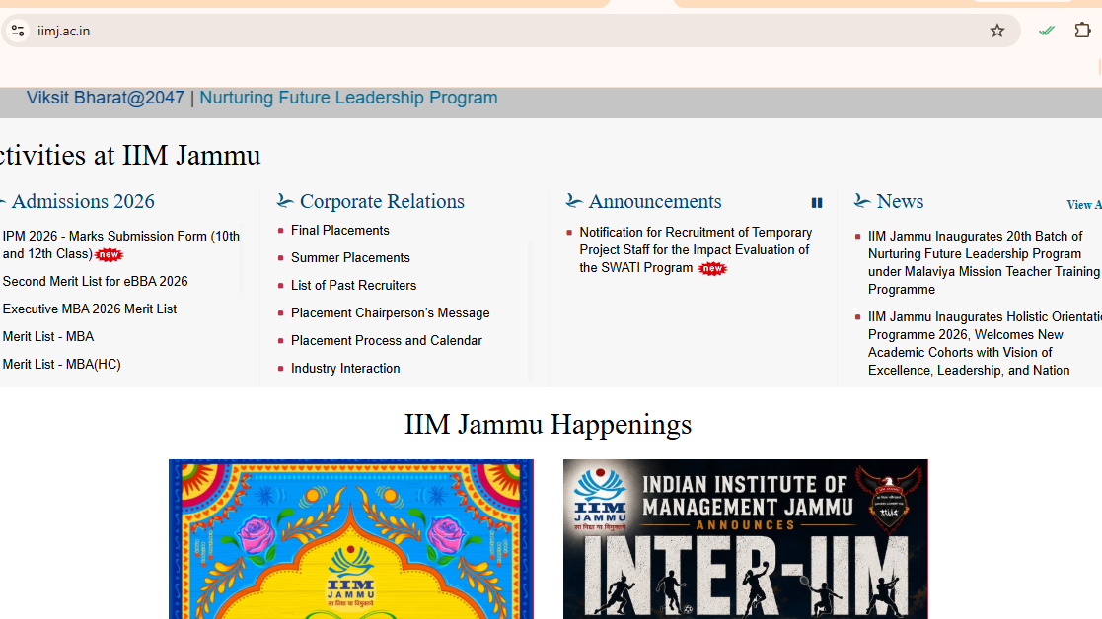Image resolution: width=1102 pixels, height=619 pixels.
Task: Open Executive MBA 2026 Merit List
Action: click(89, 309)
